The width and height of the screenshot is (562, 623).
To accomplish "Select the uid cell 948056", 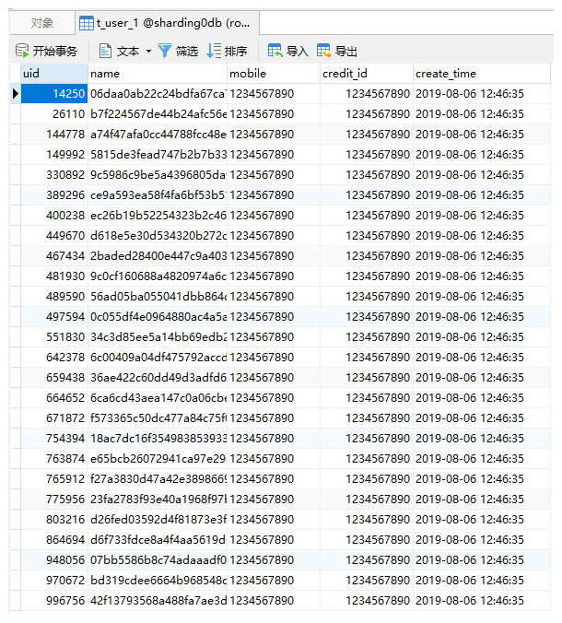I will click(x=54, y=559).
